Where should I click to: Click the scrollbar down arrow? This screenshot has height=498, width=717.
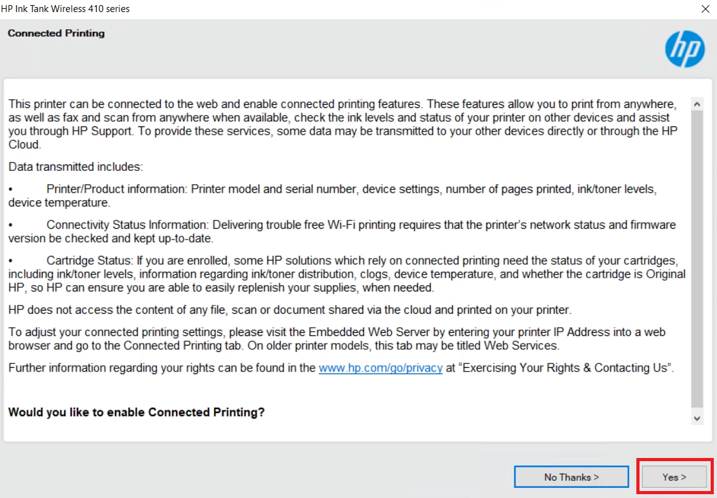click(697, 418)
